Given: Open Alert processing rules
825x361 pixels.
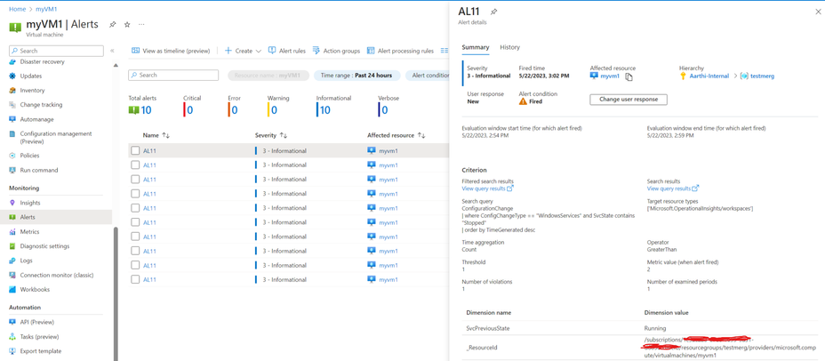Looking at the screenshot, I should (x=400, y=51).
